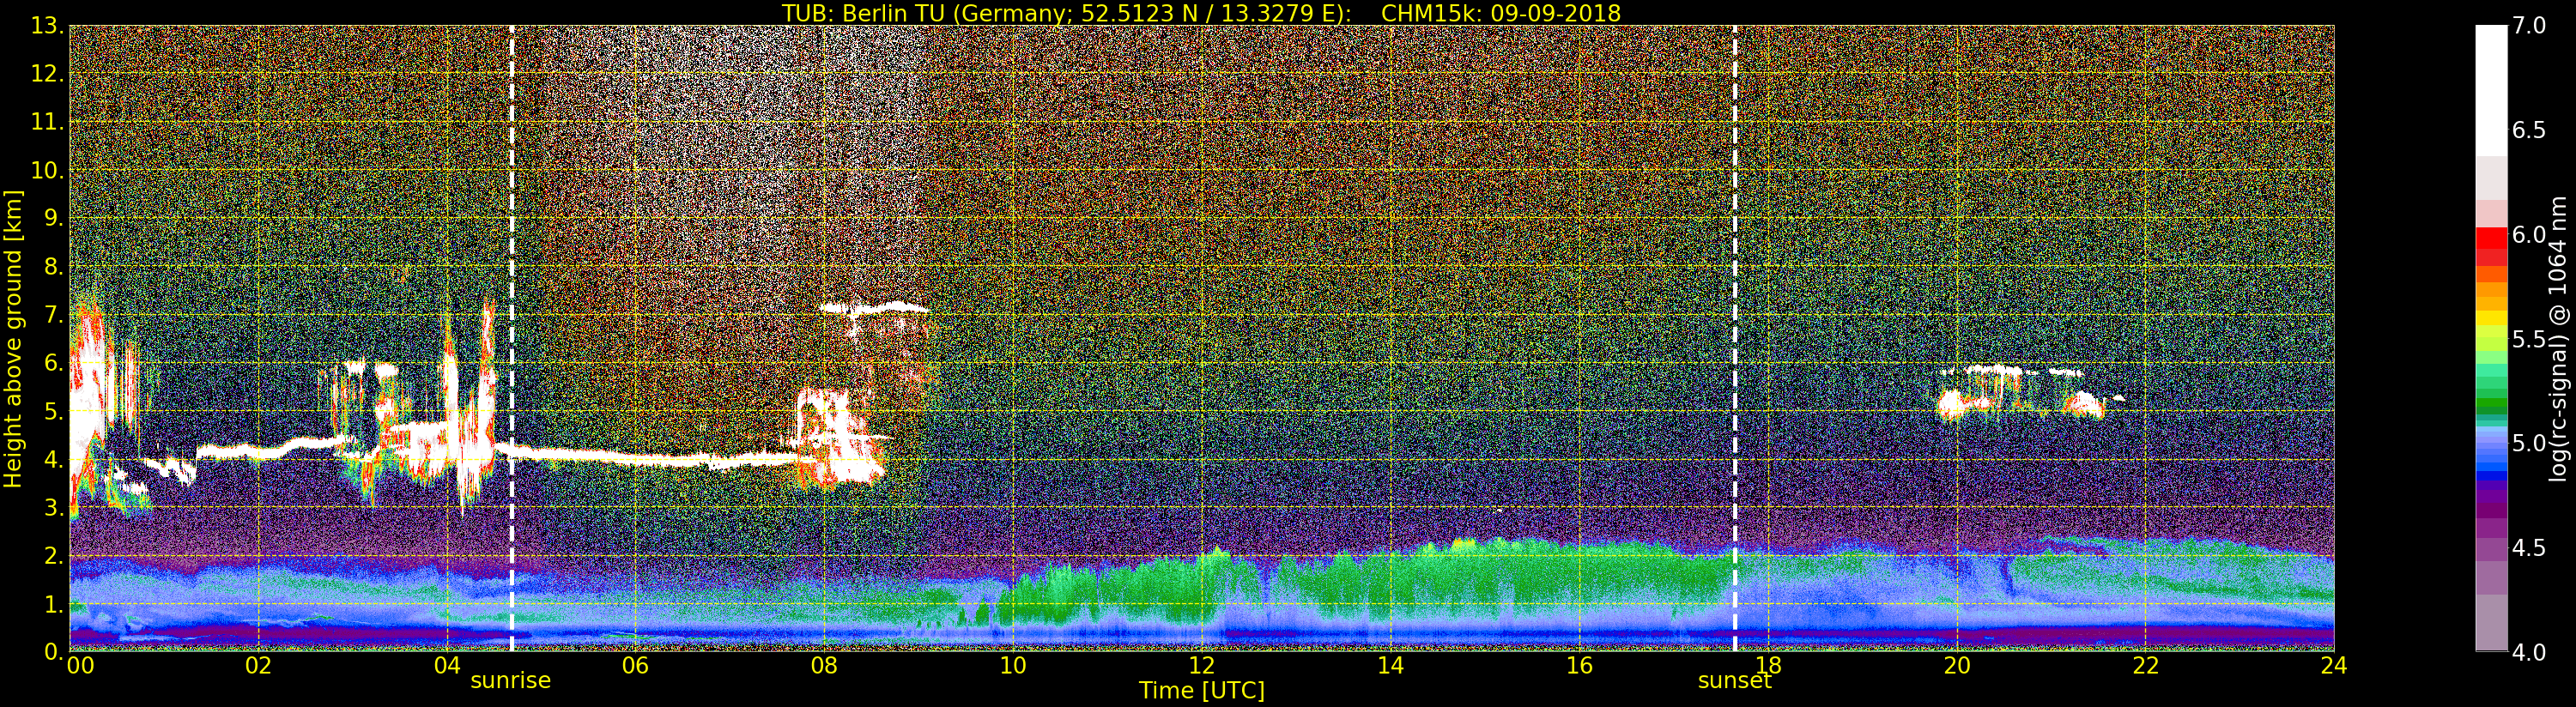Click the dashed white sunset line
This screenshot has height=707, width=2576.
1734,338
